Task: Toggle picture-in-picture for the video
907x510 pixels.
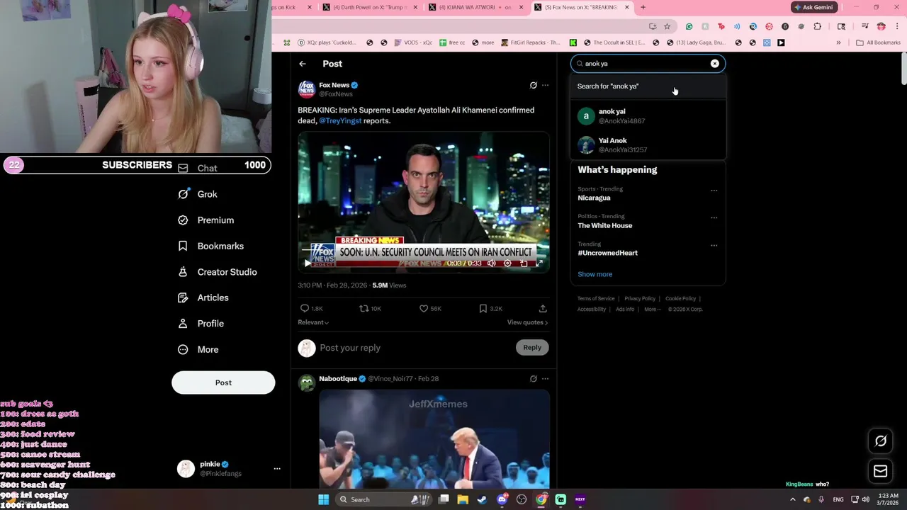Action: click(x=523, y=263)
